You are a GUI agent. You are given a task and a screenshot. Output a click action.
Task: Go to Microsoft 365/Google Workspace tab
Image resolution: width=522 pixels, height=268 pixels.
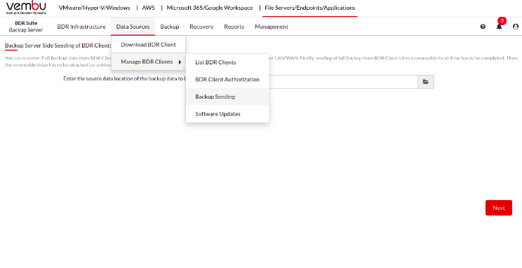(x=210, y=8)
